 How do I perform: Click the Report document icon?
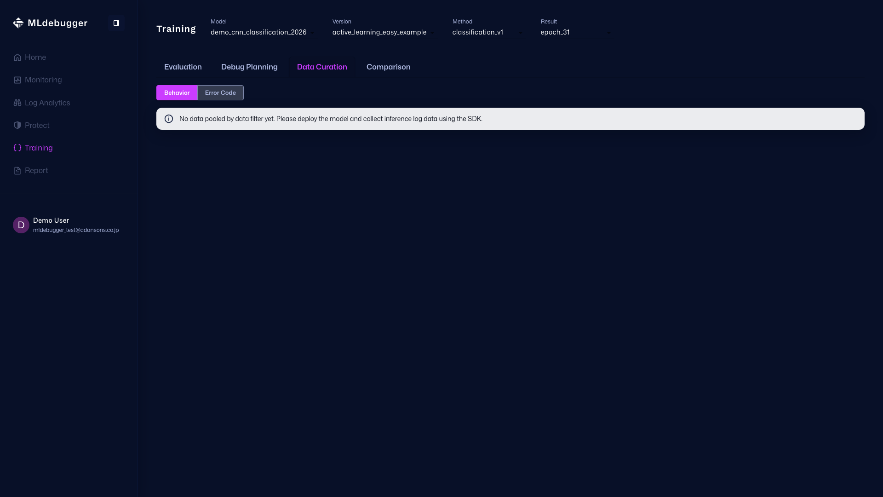tap(17, 171)
